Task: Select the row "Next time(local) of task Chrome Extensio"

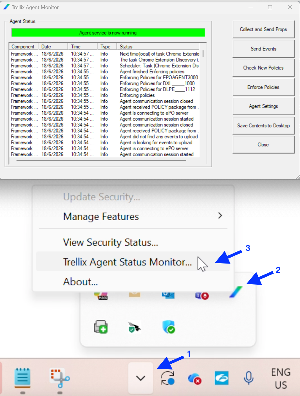Action: [105, 54]
